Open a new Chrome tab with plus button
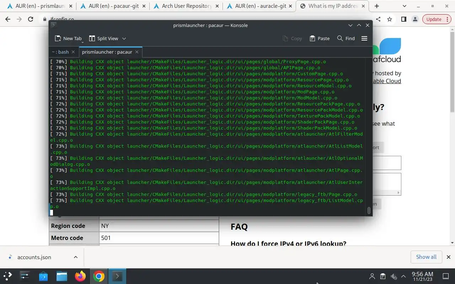 (377, 6)
